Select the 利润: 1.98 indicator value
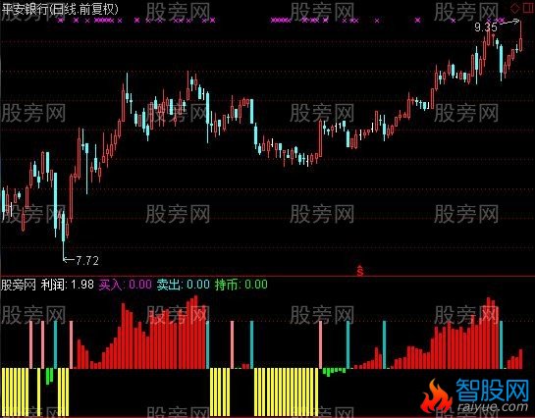The image size is (535, 418). pos(67,285)
